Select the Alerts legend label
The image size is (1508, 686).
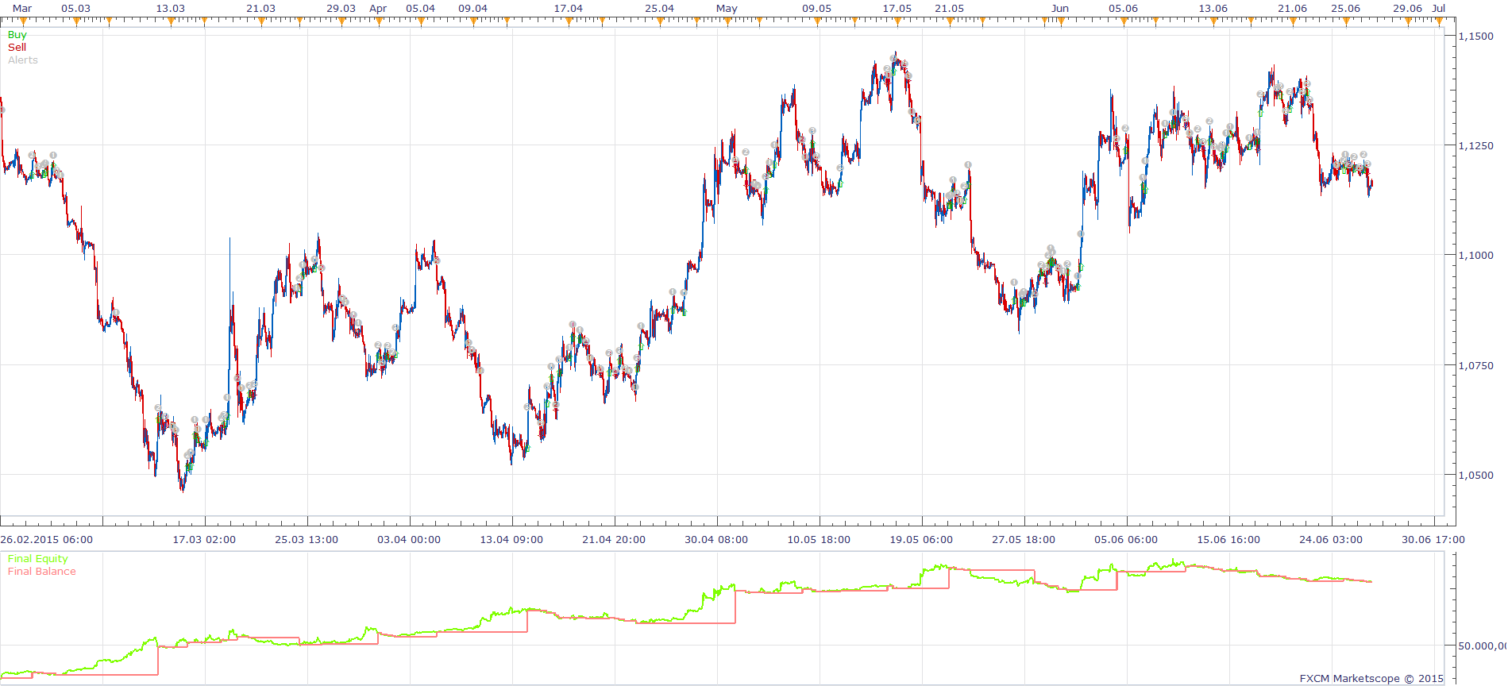[23, 60]
